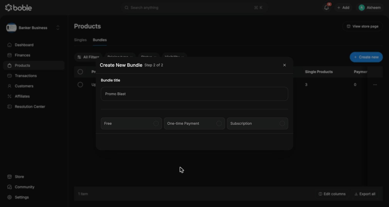Select the One-time Payment radio

[219, 123]
